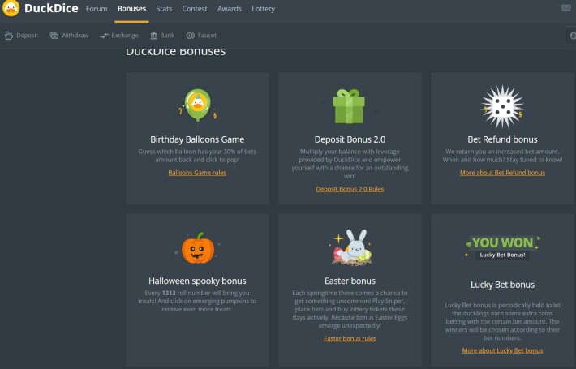
Task: Click the 'Guess which balloon' description text
Action: coord(197,156)
